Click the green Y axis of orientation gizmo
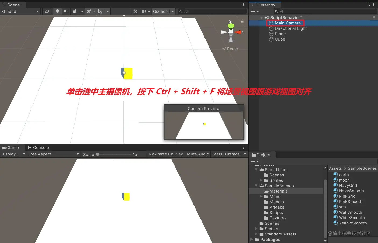This screenshot has height=243, width=378. [x=231, y=25]
